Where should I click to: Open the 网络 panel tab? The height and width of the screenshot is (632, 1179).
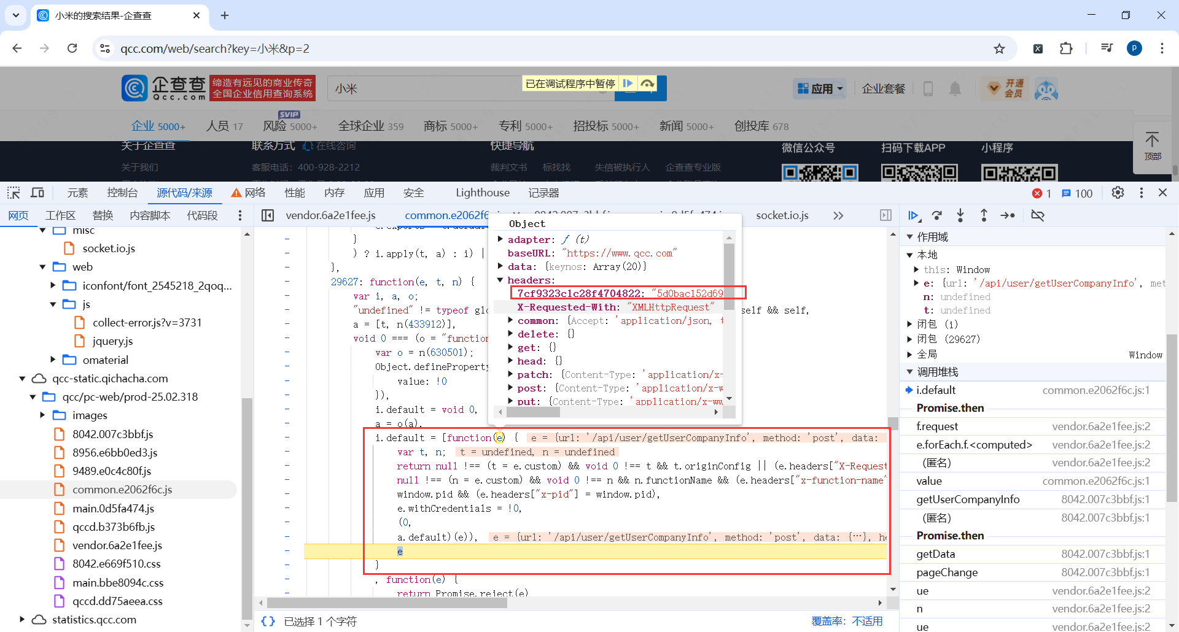(x=249, y=193)
